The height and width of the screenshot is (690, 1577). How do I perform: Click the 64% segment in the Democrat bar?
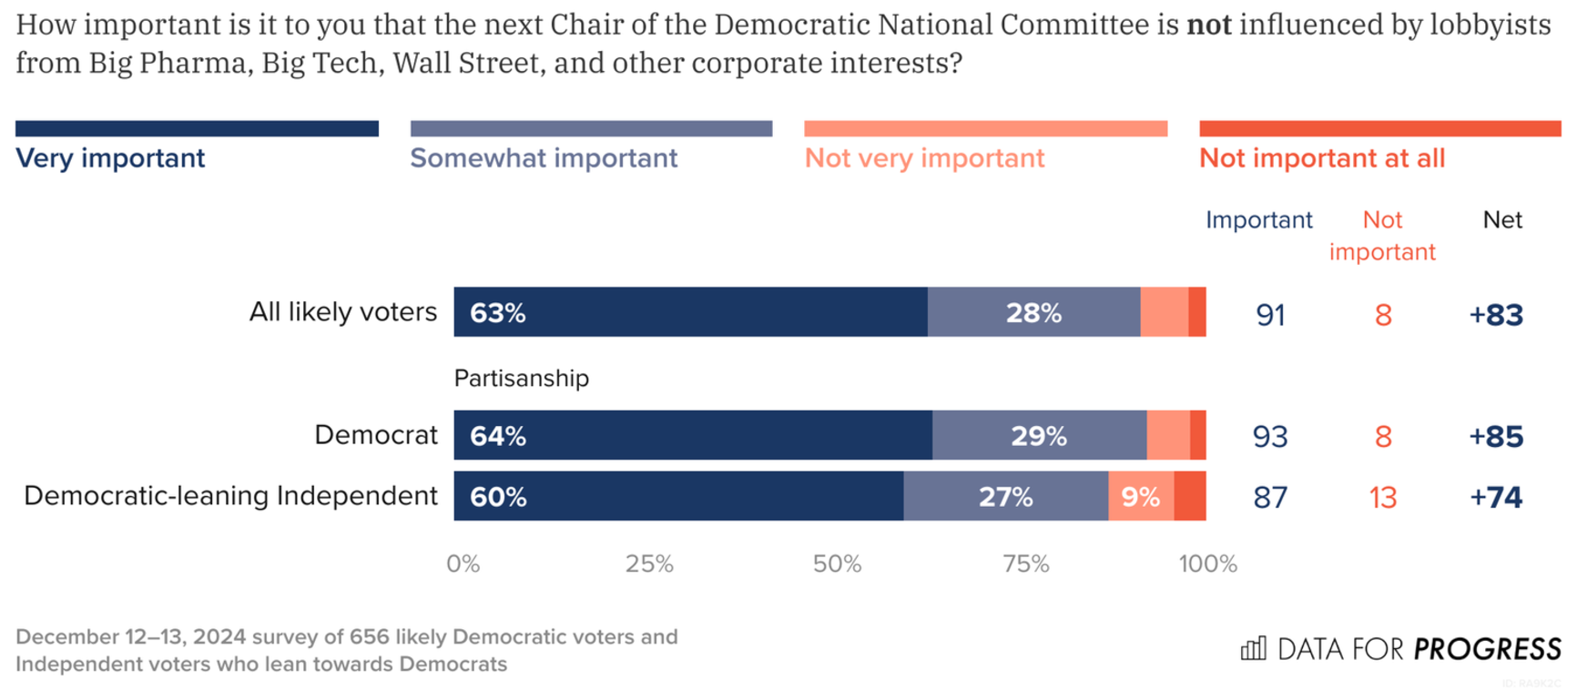(x=693, y=435)
